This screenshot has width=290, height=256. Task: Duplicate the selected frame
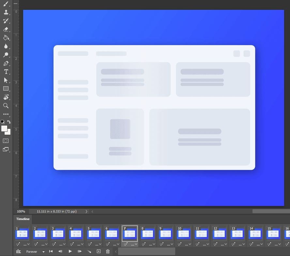(99, 251)
